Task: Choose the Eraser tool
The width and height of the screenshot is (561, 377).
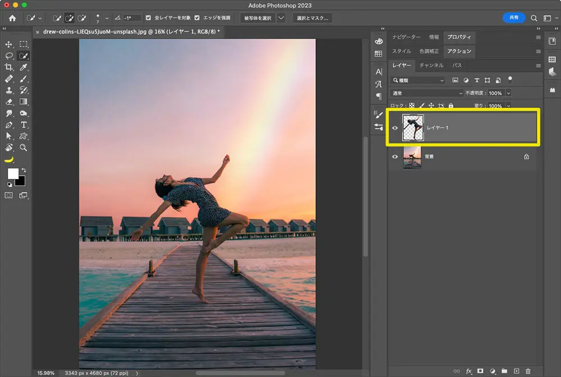Action: [9, 102]
